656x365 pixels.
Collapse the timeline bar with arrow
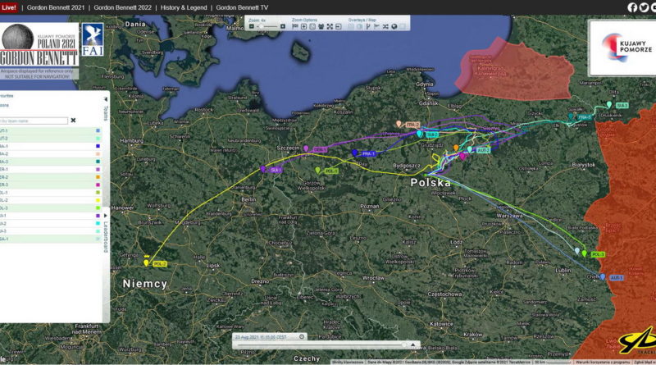(413, 345)
